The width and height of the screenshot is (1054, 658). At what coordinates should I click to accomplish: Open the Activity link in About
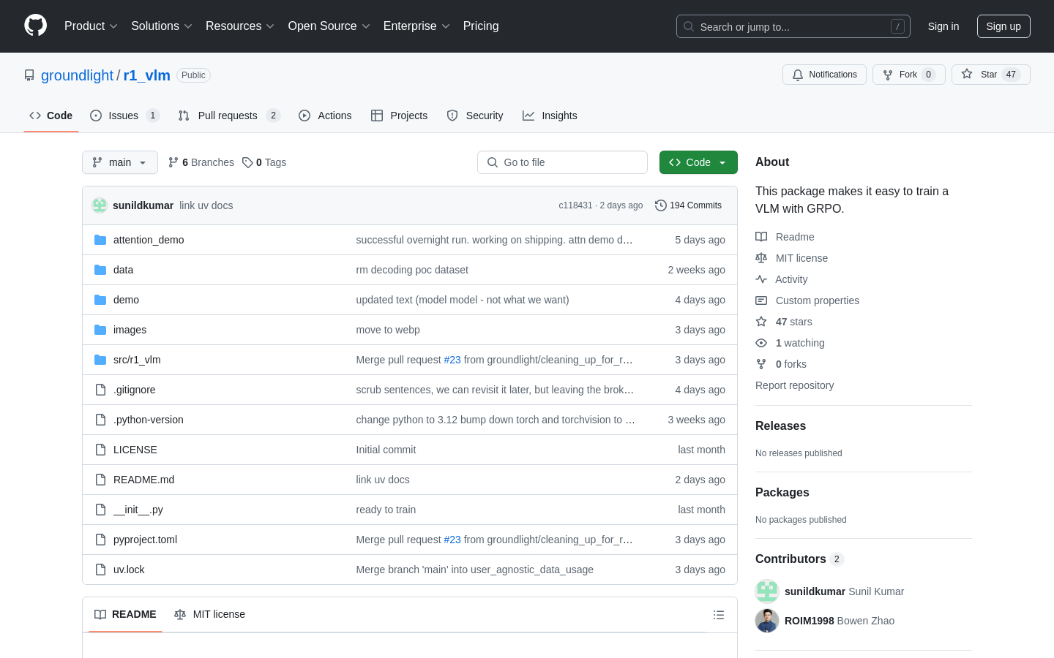(x=781, y=279)
